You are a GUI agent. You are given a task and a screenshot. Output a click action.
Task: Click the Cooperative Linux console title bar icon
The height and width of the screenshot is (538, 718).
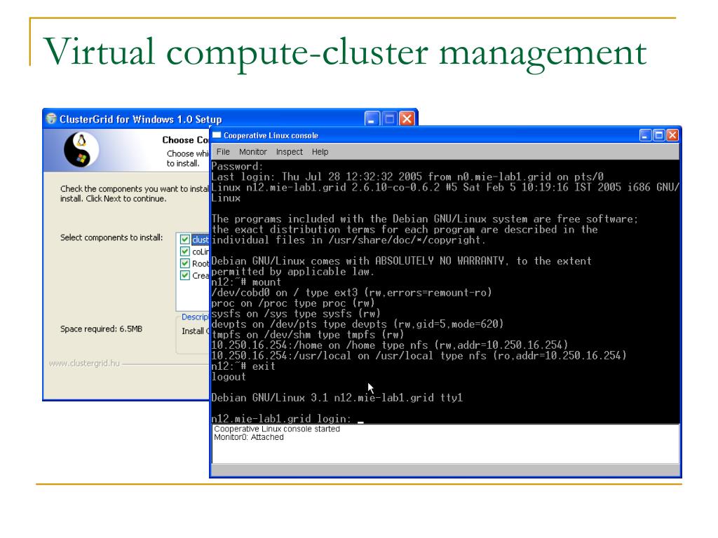click(217, 135)
